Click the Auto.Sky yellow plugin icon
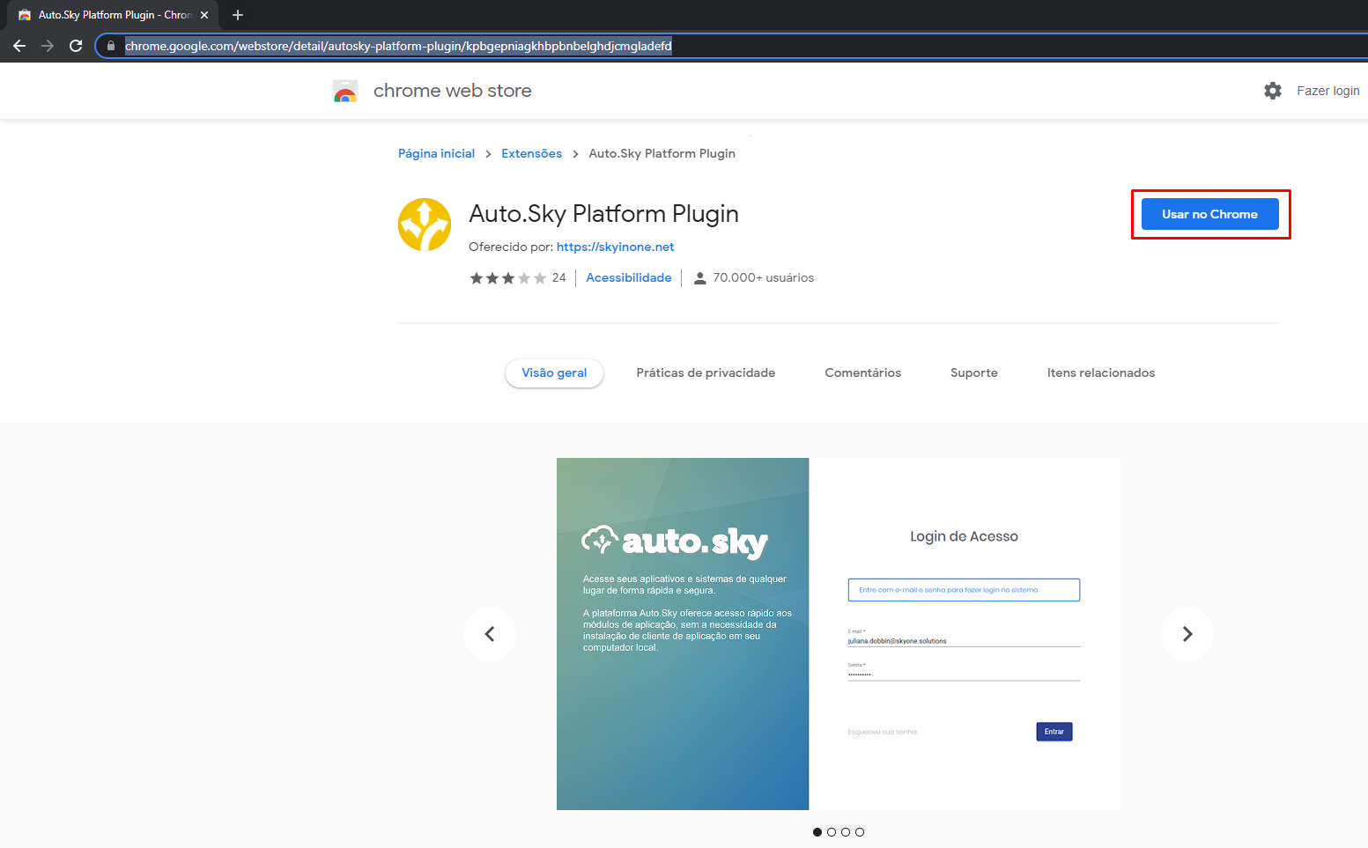The image size is (1368, 848). click(x=425, y=225)
